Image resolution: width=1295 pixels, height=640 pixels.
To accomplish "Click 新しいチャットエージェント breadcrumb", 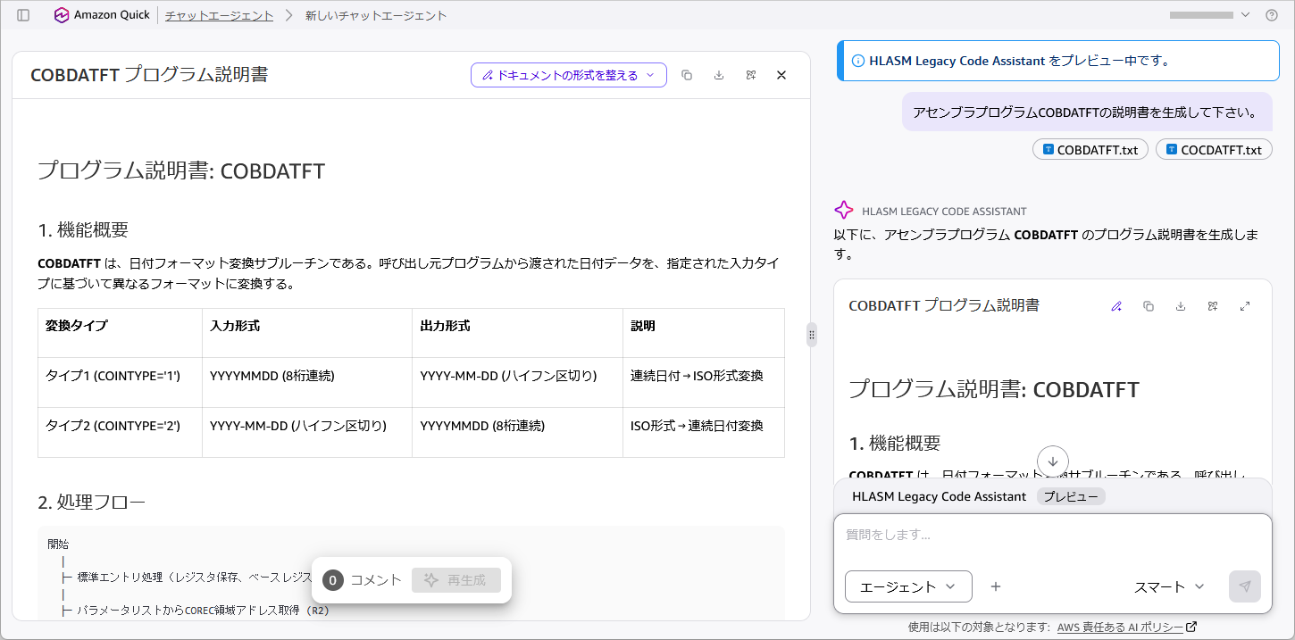I will (x=376, y=15).
